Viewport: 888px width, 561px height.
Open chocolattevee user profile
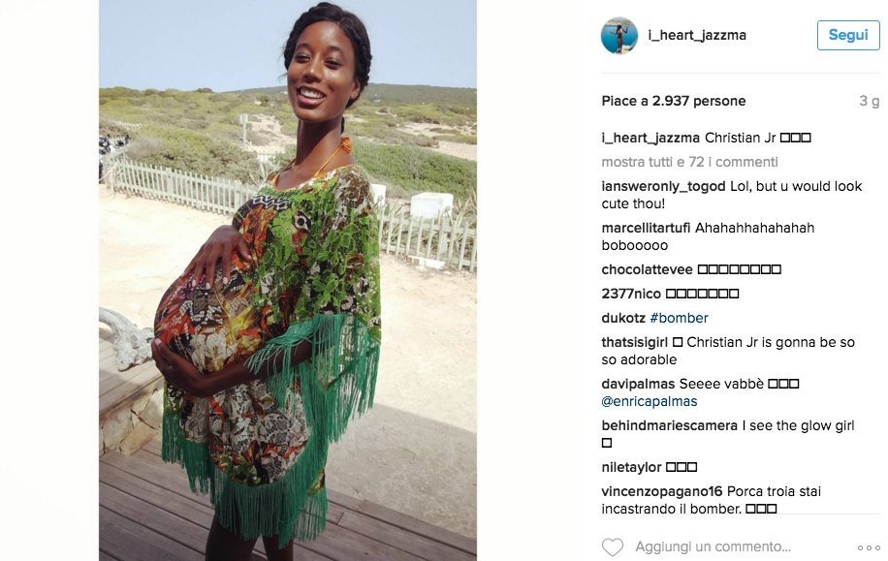pyautogui.click(x=647, y=269)
